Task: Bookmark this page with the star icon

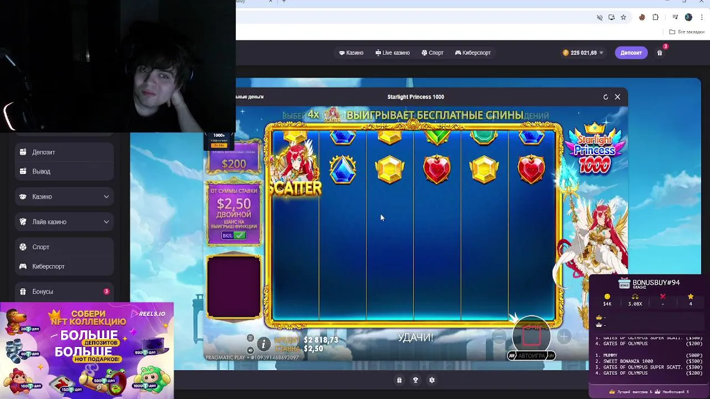Action: 623,17
